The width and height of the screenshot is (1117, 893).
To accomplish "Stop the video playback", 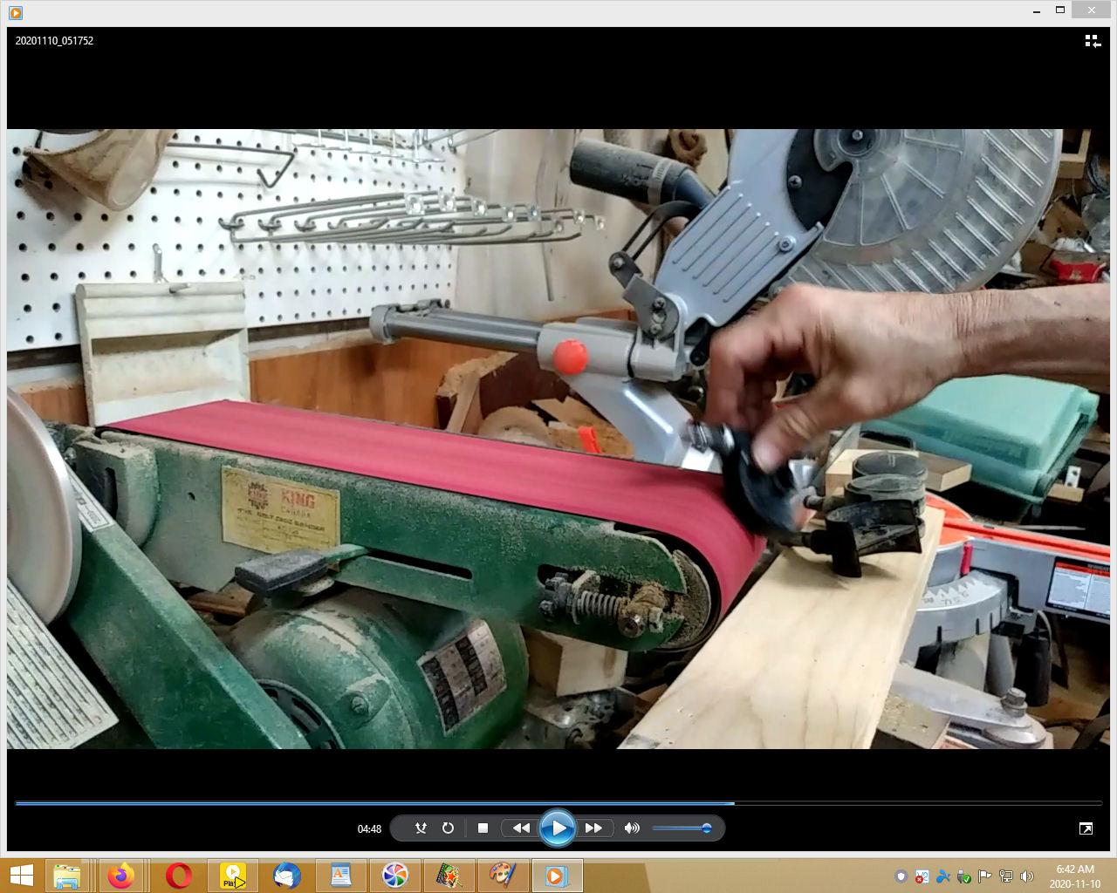I will click(x=483, y=828).
